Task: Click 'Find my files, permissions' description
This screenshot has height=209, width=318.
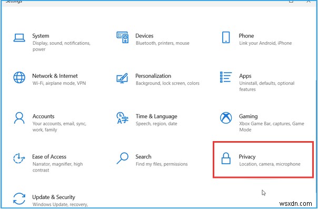Action: 162,164
